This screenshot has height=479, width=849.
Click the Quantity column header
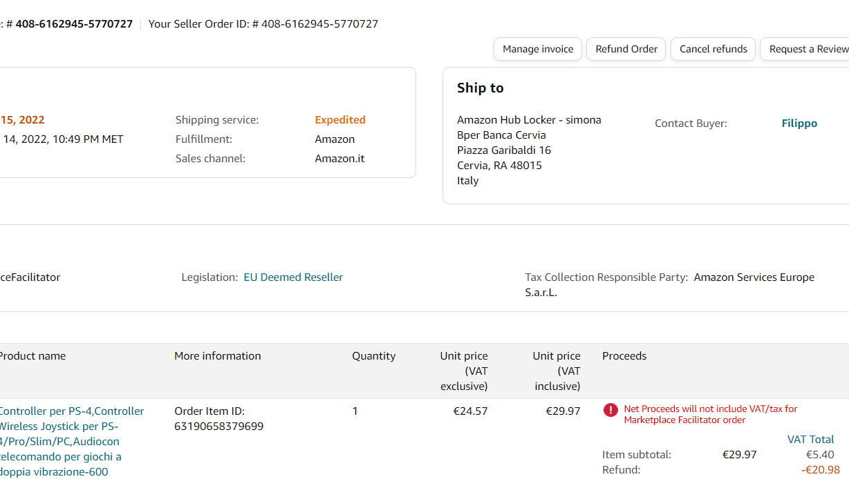pos(373,356)
